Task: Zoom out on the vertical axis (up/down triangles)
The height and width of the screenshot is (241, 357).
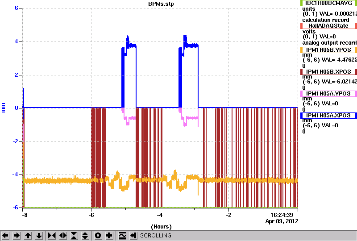Action: [85, 235]
